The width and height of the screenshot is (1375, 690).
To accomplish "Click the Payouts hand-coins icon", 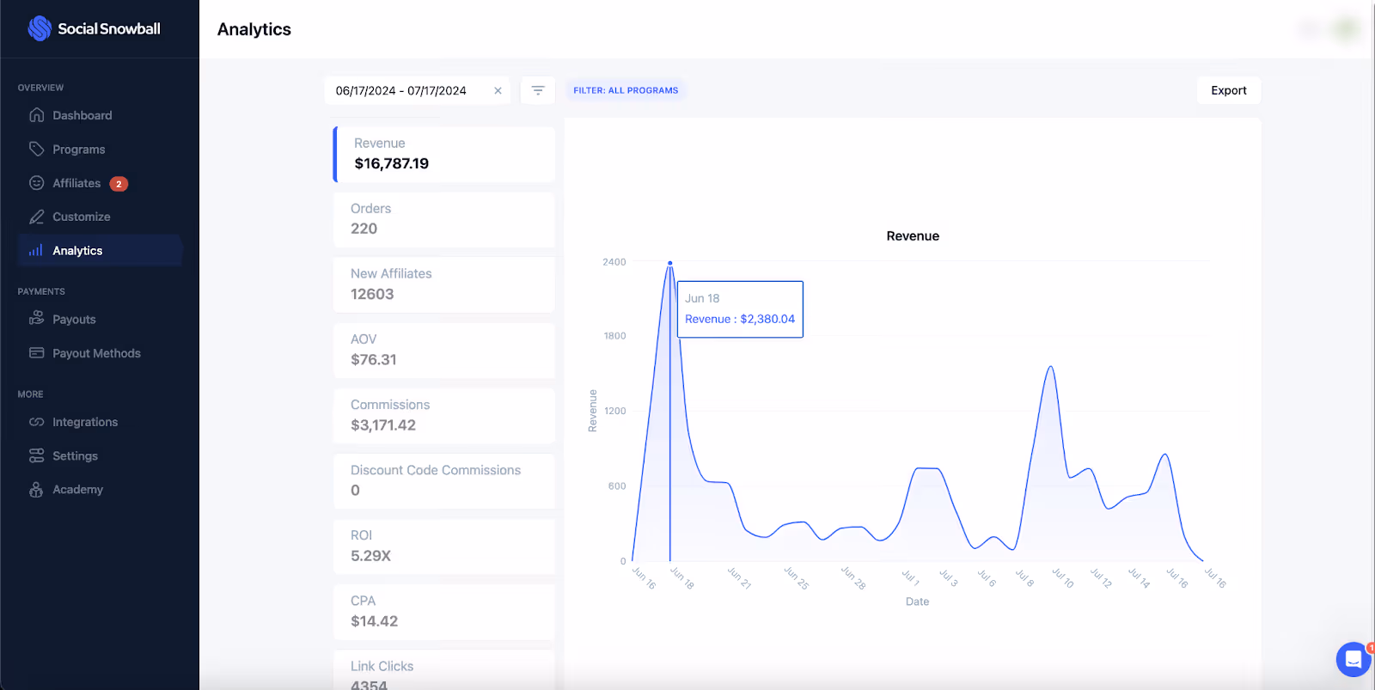I will tap(36, 319).
